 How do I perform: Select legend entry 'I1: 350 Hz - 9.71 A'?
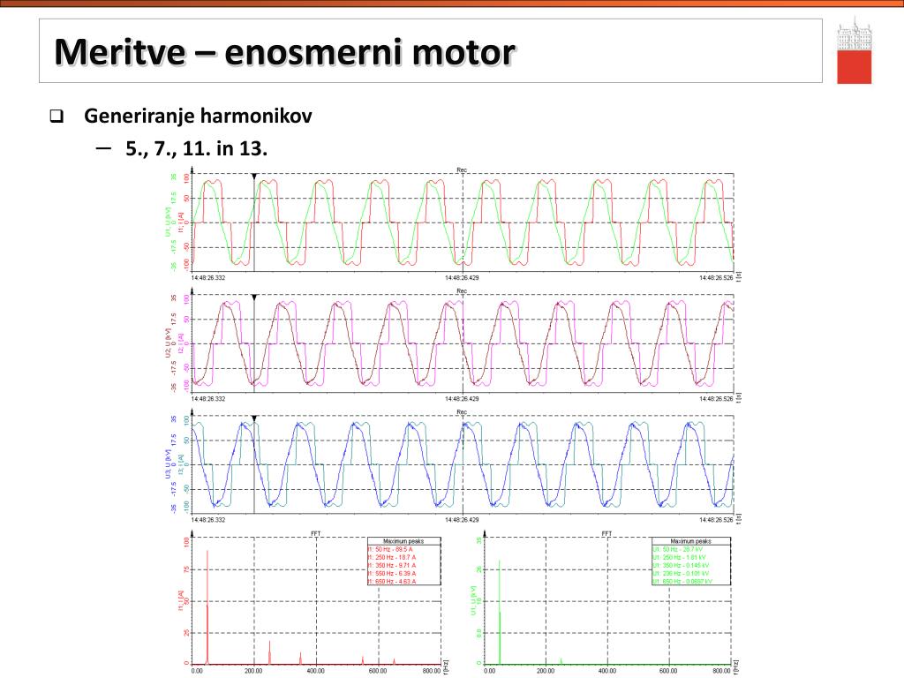click(x=391, y=566)
